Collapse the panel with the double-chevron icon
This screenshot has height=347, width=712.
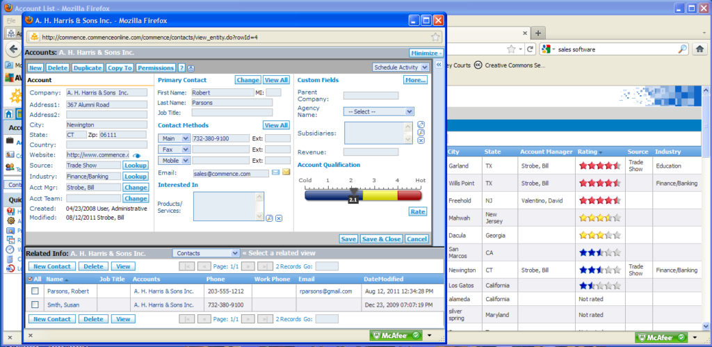[439, 65]
